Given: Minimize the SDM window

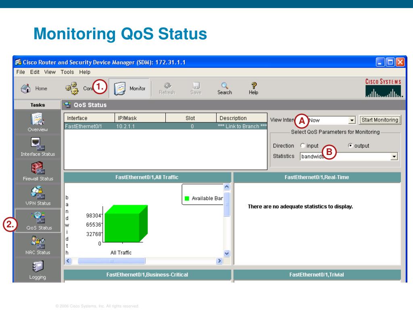Looking at the screenshot, I should pos(380,62).
